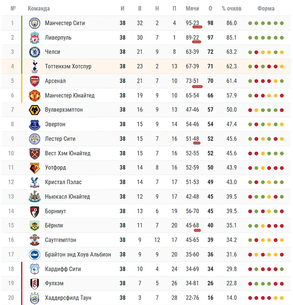
Task: Select the Tottenham Hotspur cockerel crest
Action: (35, 67)
